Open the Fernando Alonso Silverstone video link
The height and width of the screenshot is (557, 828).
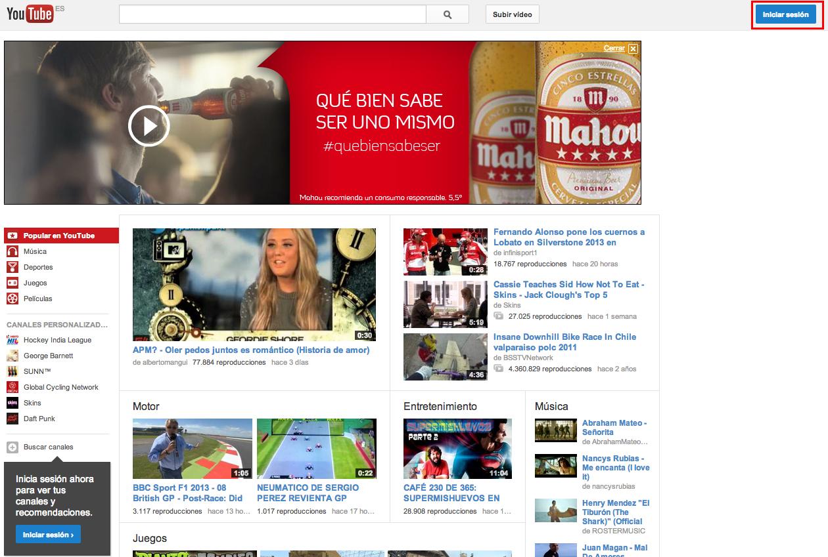[x=568, y=237]
